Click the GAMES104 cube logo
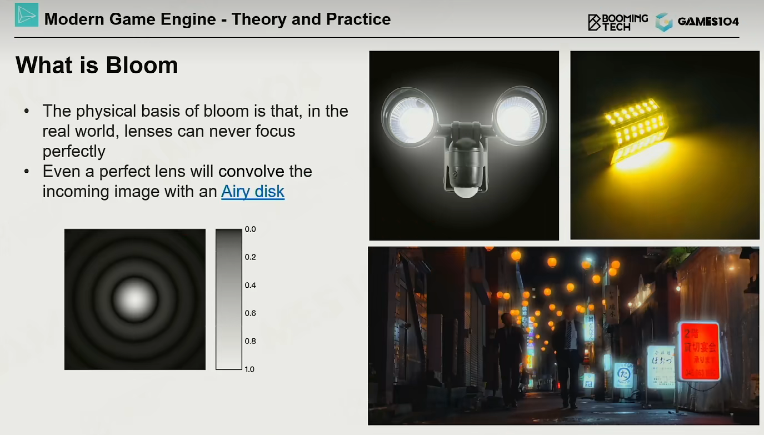Screen dimensions: 764x435 [663, 22]
